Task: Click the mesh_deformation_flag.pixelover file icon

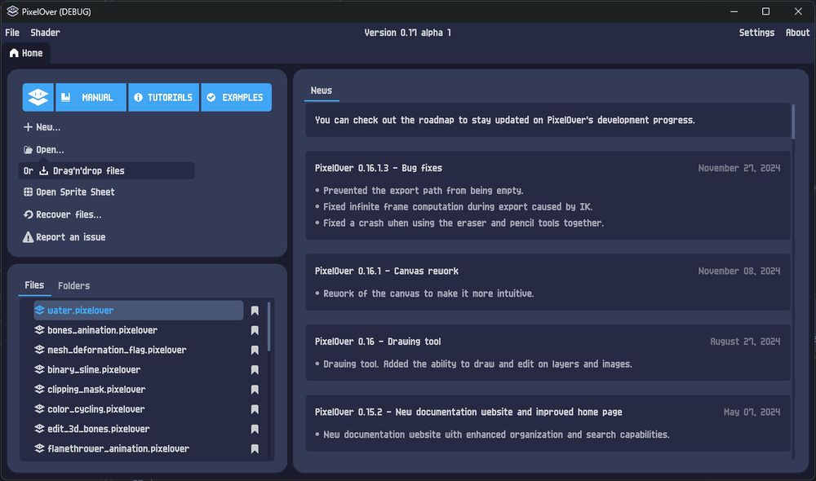Action: coord(39,350)
